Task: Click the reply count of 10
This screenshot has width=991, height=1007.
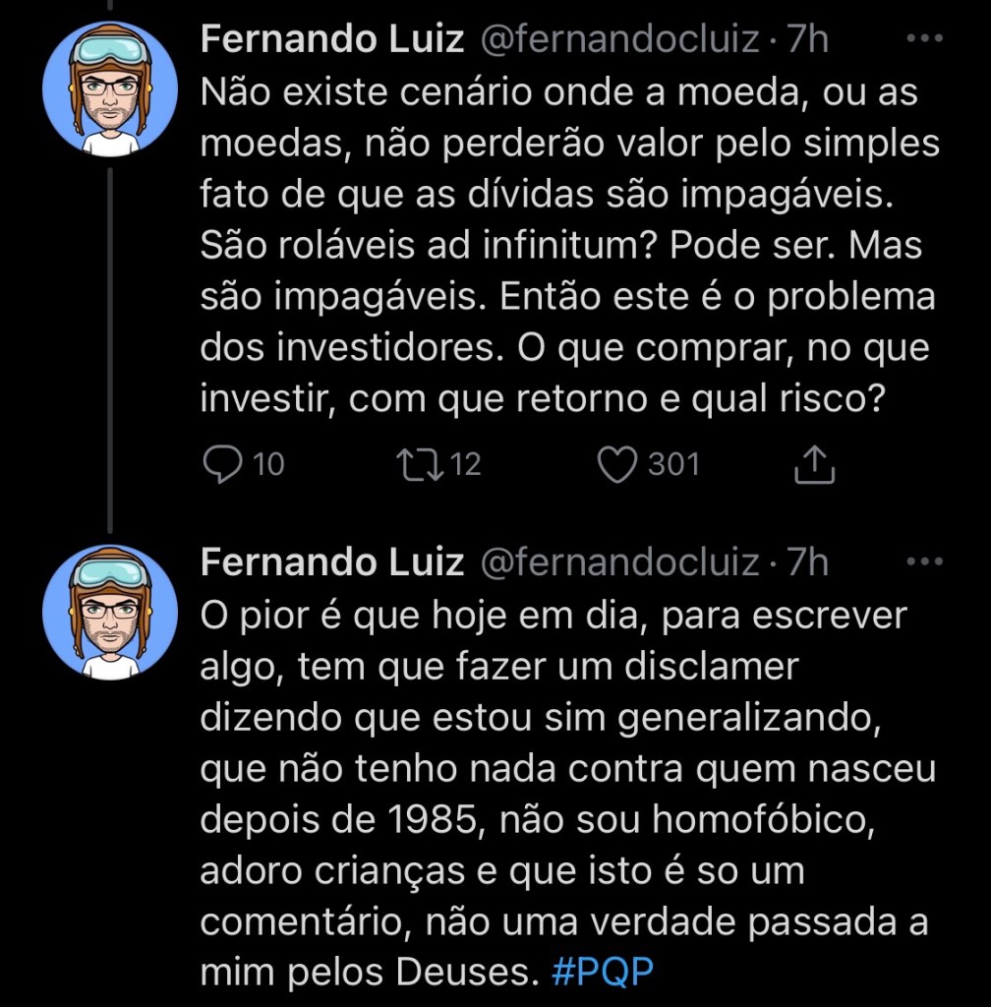Action: pos(268,464)
